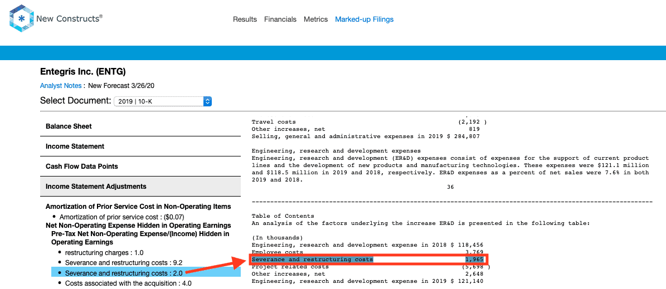
Task: Select the restructuring charges : 1.0 item
Action: 104,252
